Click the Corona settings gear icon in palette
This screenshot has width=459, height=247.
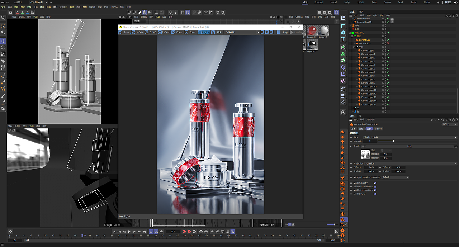(x=342, y=230)
